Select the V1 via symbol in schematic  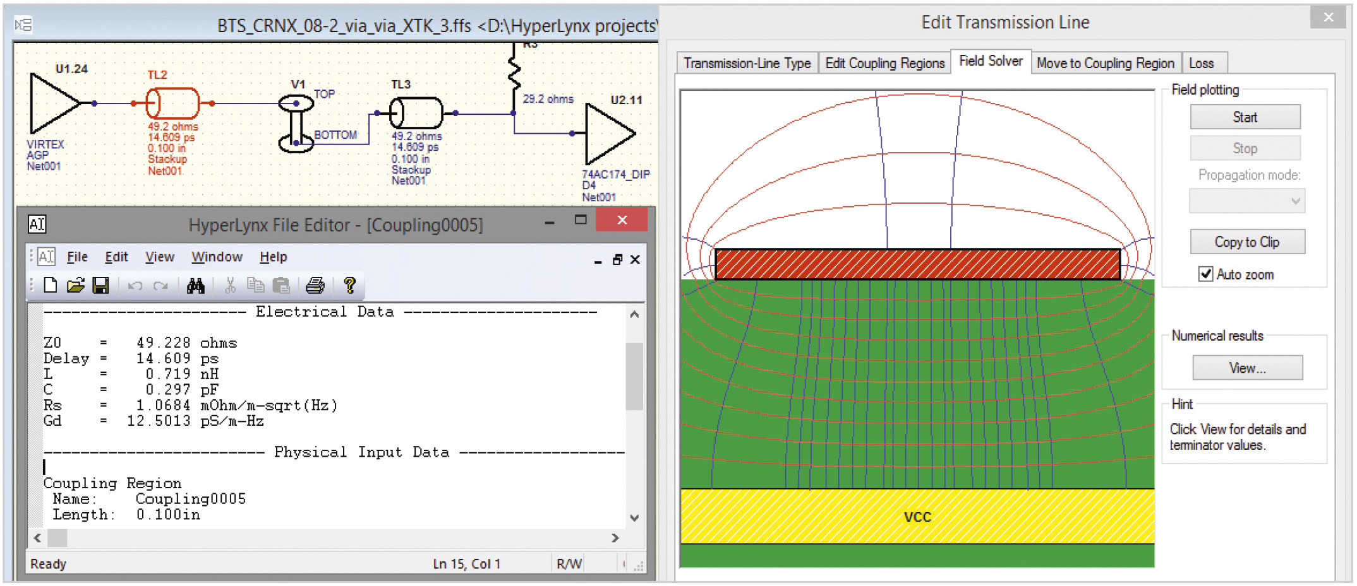tap(296, 123)
